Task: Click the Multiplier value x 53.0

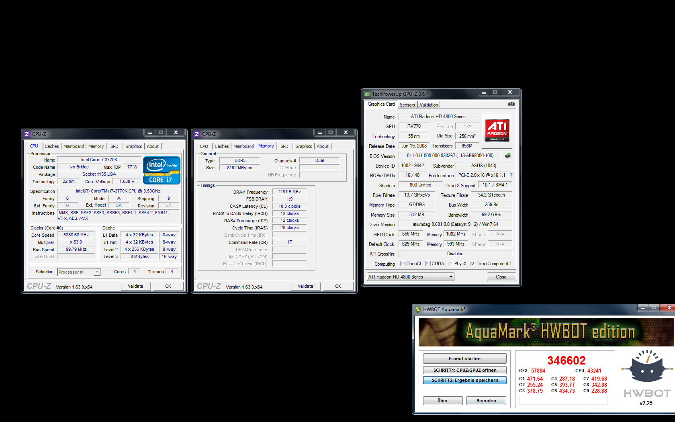Action: 76,242
